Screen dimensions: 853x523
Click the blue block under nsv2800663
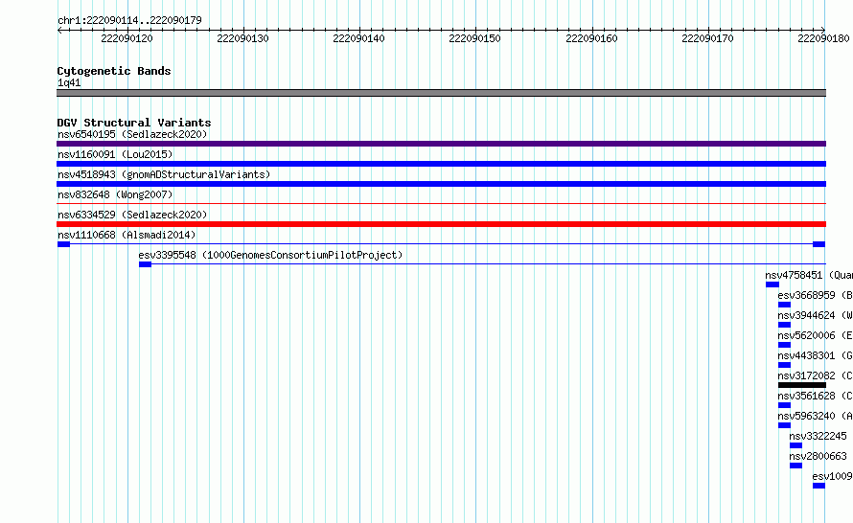click(795, 466)
